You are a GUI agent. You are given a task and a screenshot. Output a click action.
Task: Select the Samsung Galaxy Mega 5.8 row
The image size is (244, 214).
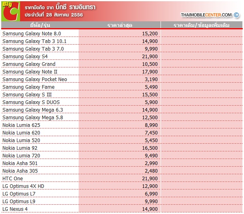pos(122,117)
